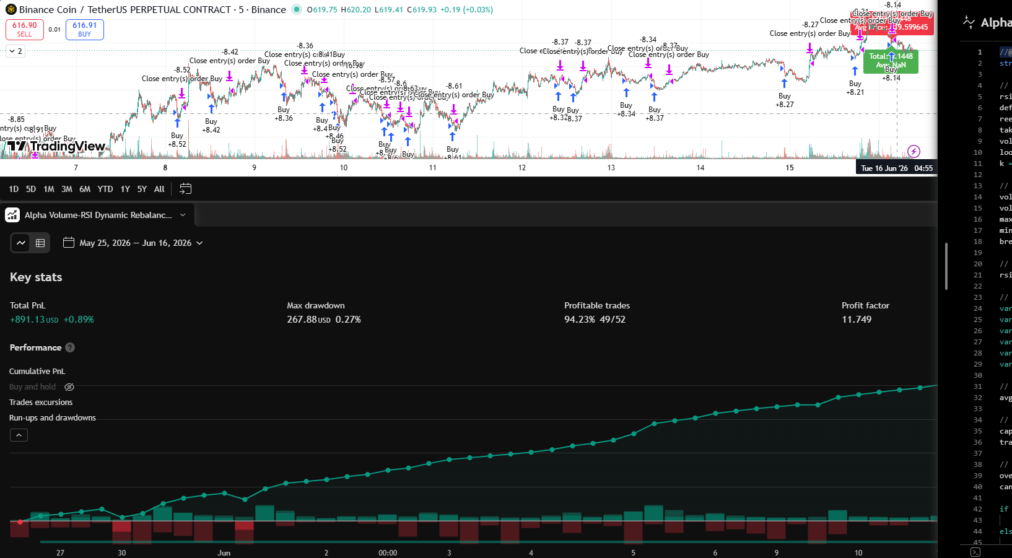This screenshot has width=1012, height=558.
Task: Open the May 25 – Jun 16 date range dropdown
Action: click(133, 243)
